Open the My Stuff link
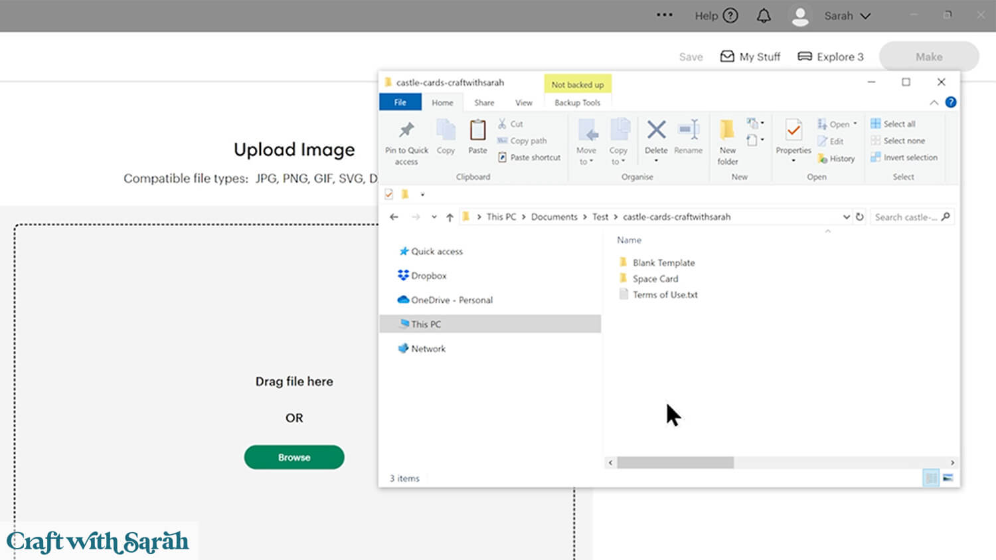Viewport: 996px width, 560px height. [x=750, y=56]
